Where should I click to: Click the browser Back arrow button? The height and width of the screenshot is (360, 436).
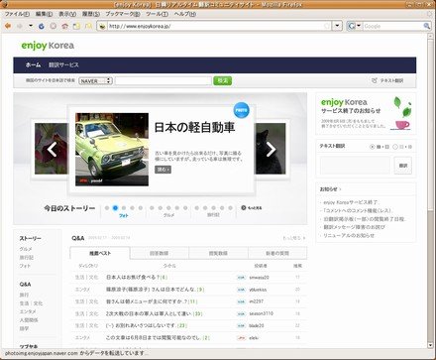pyautogui.click(x=8, y=26)
